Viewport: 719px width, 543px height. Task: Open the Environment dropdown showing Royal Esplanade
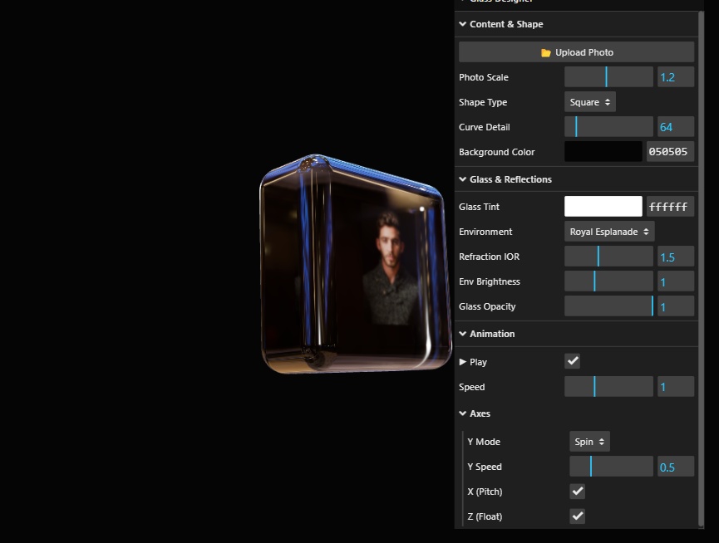pyautogui.click(x=609, y=231)
